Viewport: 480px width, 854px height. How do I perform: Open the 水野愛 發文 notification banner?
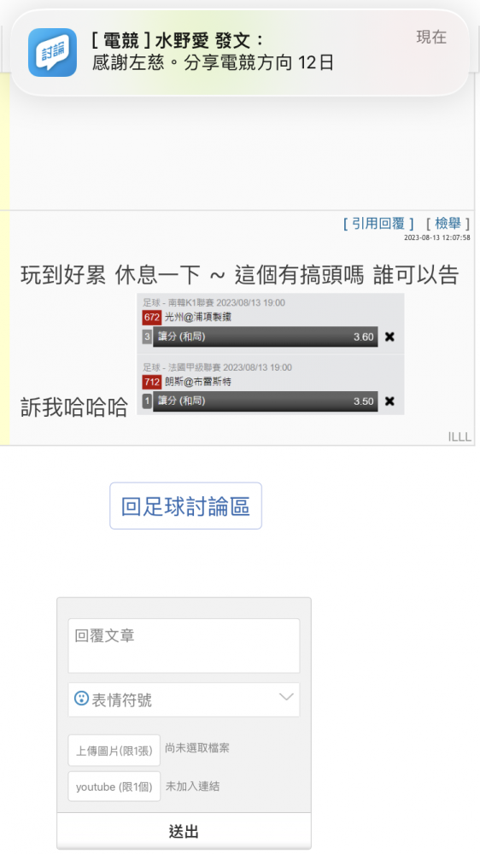tap(240, 53)
